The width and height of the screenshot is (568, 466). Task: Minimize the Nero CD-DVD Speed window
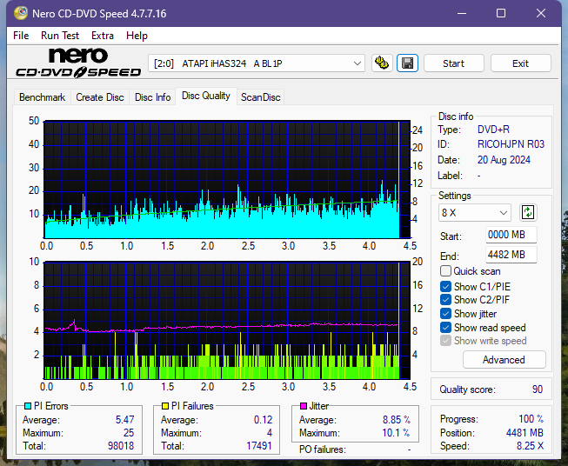pyautogui.click(x=462, y=13)
